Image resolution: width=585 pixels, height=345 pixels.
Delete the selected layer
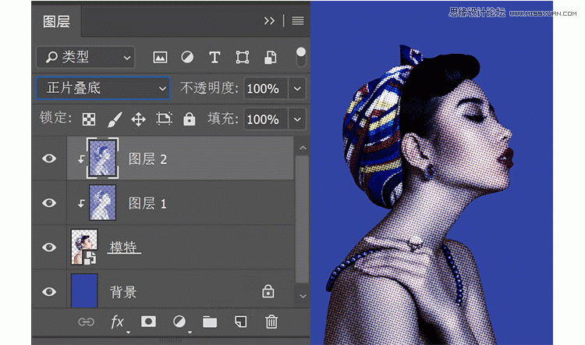pos(271,322)
